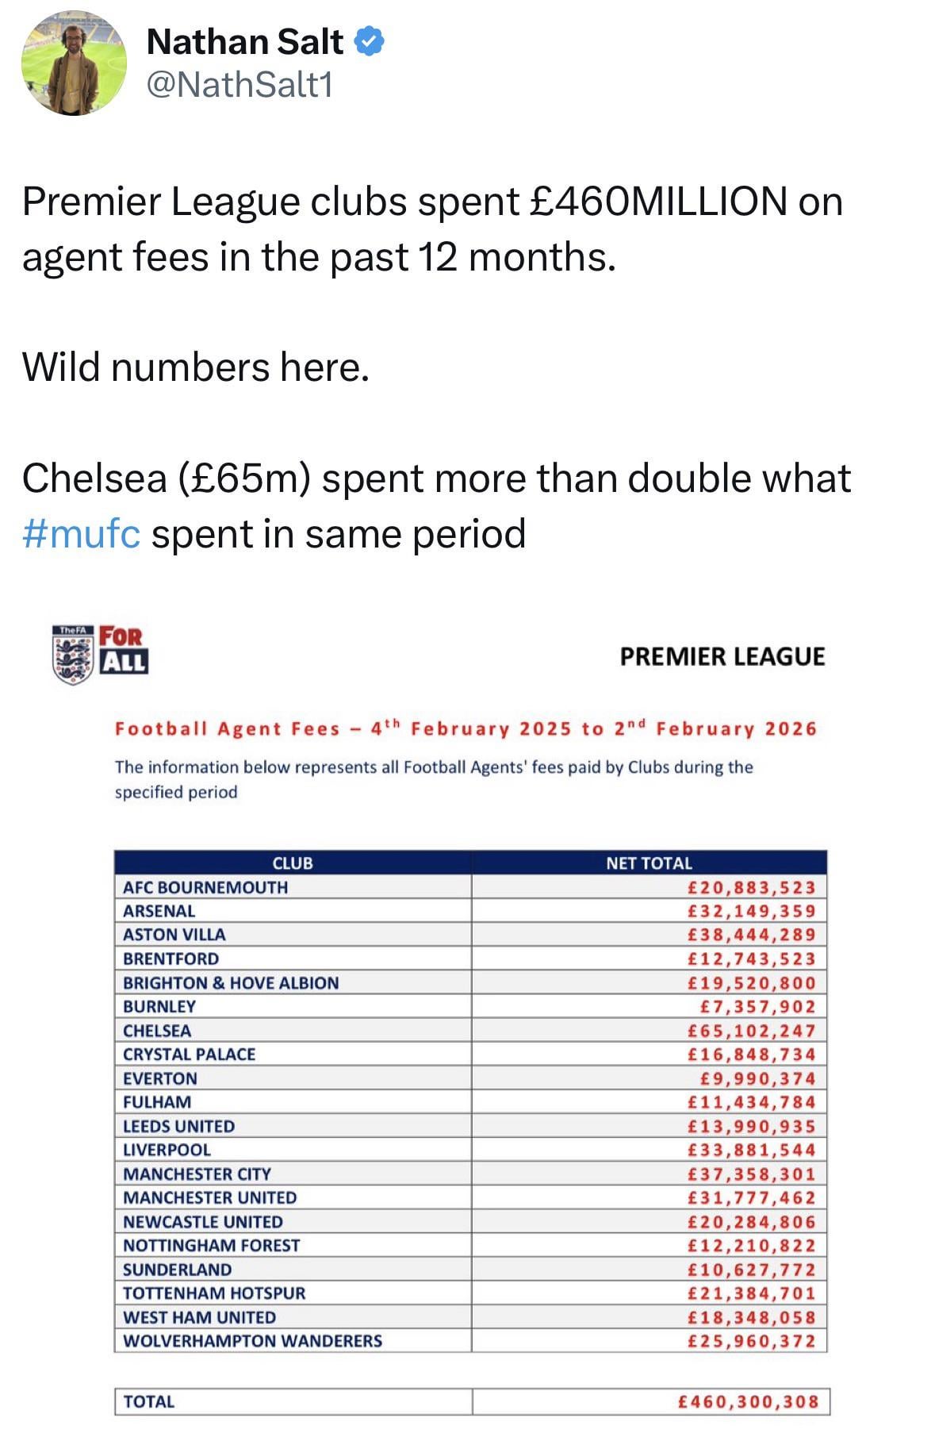Viewport: 935px width, 1437px height.
Task: Click Chelsea's £65,102,247 fee value
Action: (x=751, y=1030)
